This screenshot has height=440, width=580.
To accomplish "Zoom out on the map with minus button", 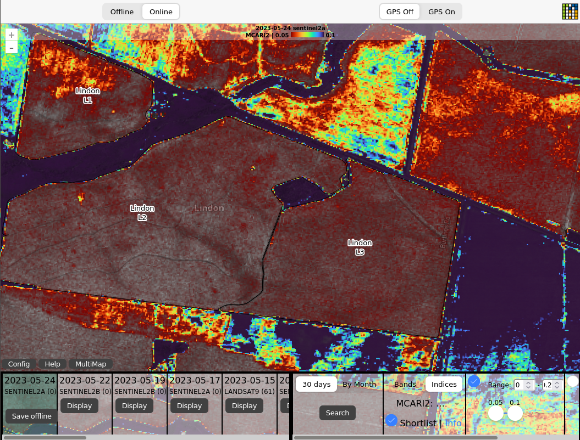I will pos(12,48).
